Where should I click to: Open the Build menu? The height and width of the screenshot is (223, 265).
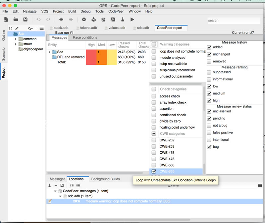click(72, 11)
